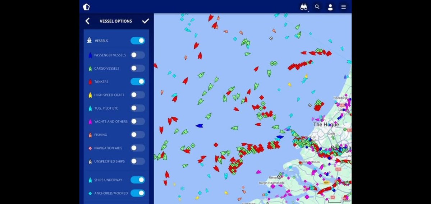Click the Tug, Pilot Etc label
The height and width of the screenshot is (204, 431).
pos(106,108)
